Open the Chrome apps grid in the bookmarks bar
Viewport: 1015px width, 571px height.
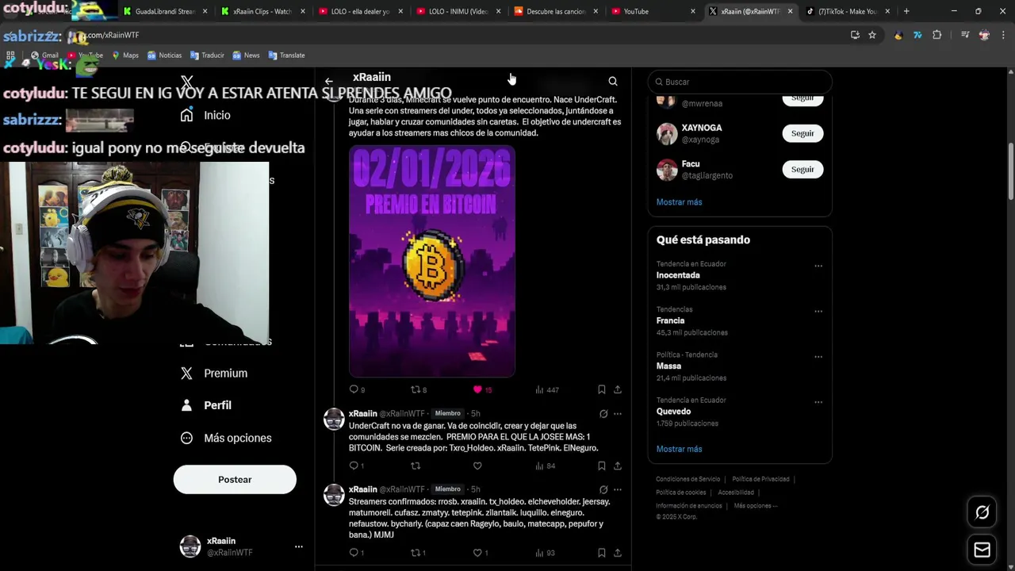click(10, 56)
